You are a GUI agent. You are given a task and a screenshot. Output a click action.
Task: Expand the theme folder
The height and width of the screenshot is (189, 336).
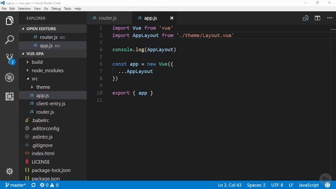click(x=53, y=87)
